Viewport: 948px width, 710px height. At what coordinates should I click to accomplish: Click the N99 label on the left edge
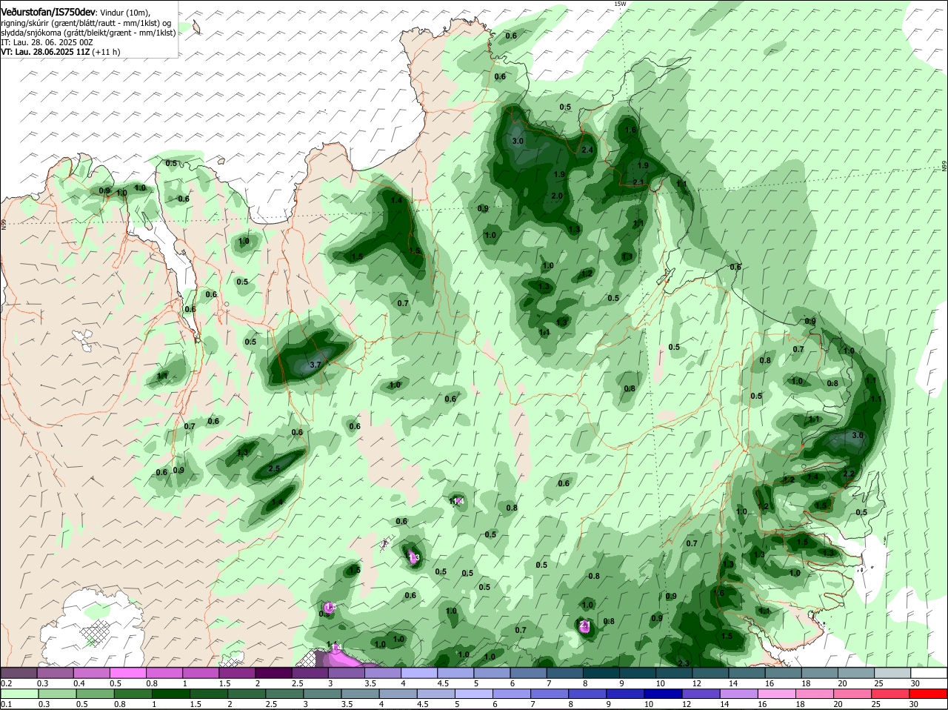pos(4,223)
